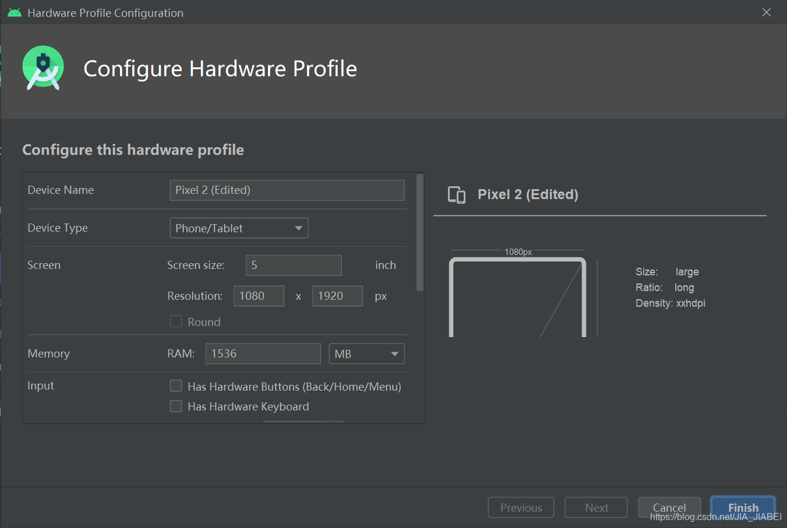The image size is (787, 528).
Task: Click the profile form vertical scrollbar
Action: (x=420, y=232)
